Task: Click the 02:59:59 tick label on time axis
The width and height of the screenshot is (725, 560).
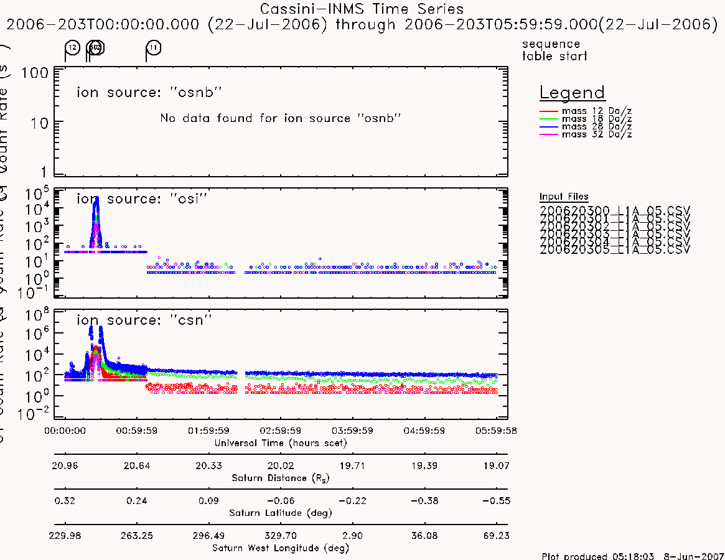Action: pos(280,431)
